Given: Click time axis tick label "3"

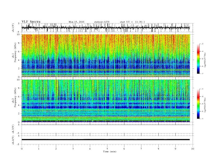Looking at the screenshot, I should click(73, 149).
